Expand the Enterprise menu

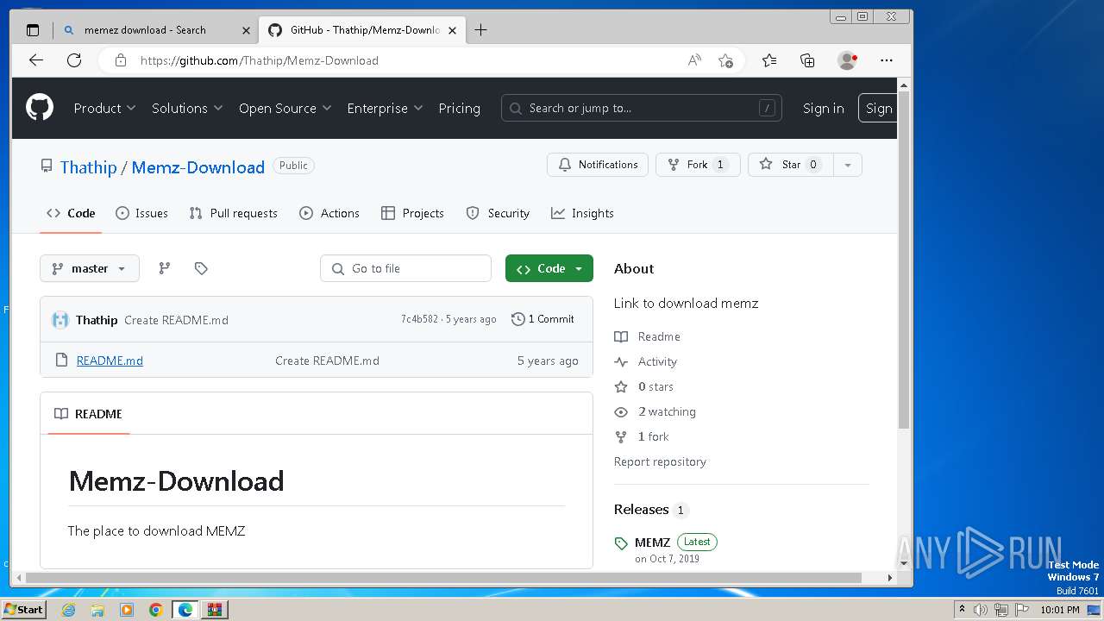(x=385, y=108)
